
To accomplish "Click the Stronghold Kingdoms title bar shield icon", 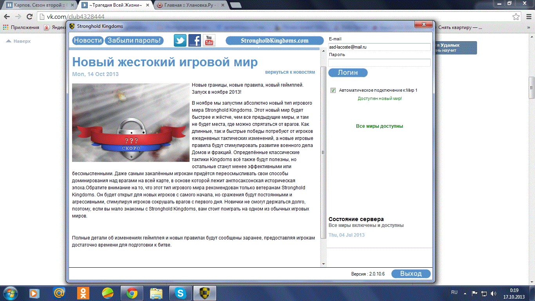I will 72,26.
